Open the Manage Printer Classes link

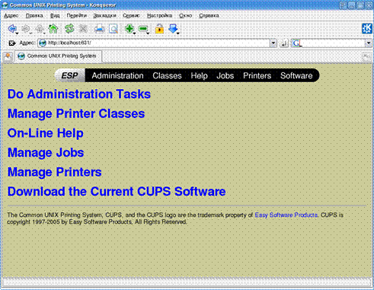[x=76, y=113]
